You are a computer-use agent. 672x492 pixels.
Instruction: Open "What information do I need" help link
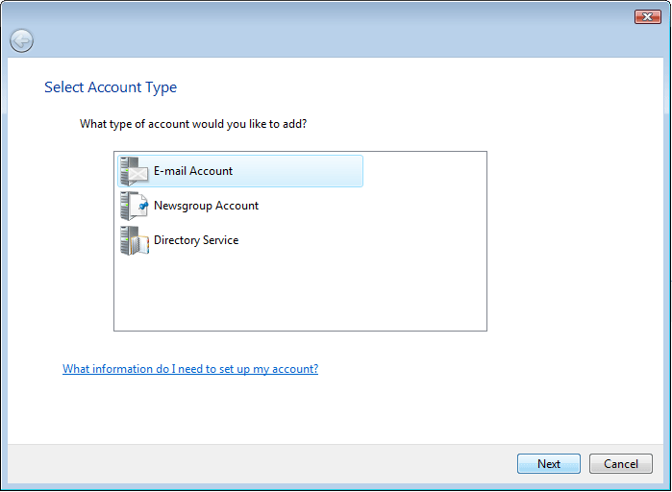coord(190,369)
